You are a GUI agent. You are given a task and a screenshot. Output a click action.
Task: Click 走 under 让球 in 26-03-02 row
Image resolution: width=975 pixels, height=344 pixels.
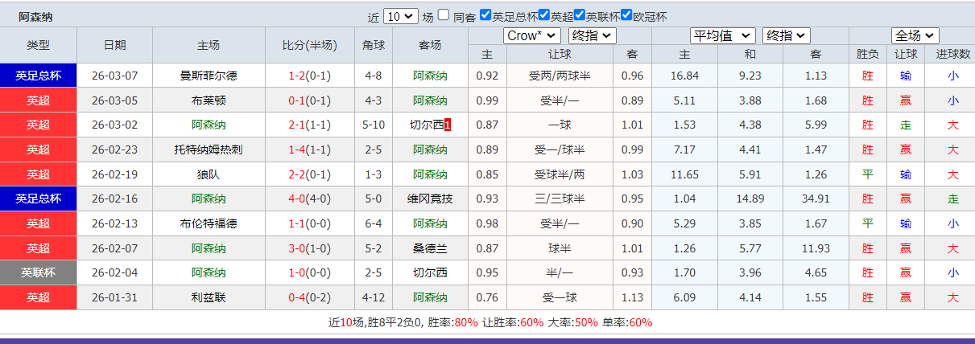(906, 125)
